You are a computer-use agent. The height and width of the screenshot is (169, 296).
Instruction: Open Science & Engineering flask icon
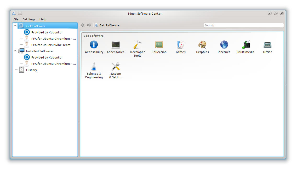point(94,66)
